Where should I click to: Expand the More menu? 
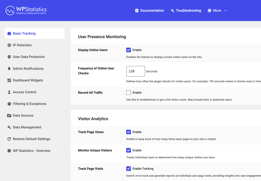[x=217, y=10]
